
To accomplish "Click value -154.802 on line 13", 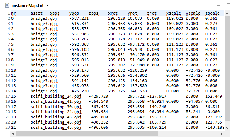I will pos(137,75).
